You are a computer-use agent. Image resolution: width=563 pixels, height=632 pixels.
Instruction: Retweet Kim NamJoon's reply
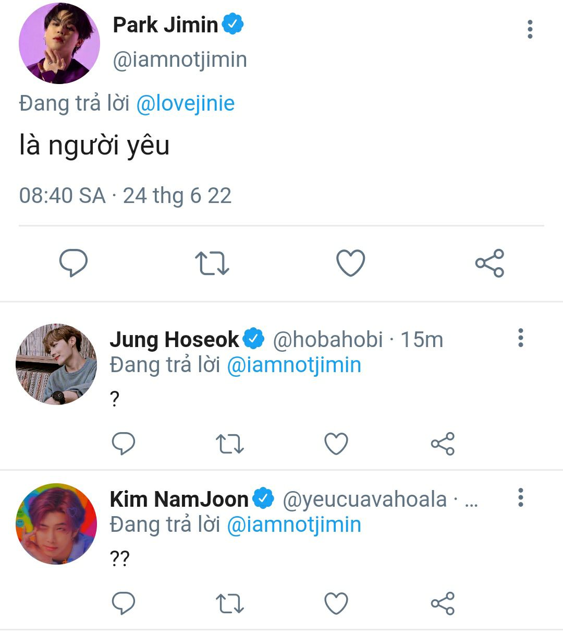pyautogui.click(x=229, y=604)
